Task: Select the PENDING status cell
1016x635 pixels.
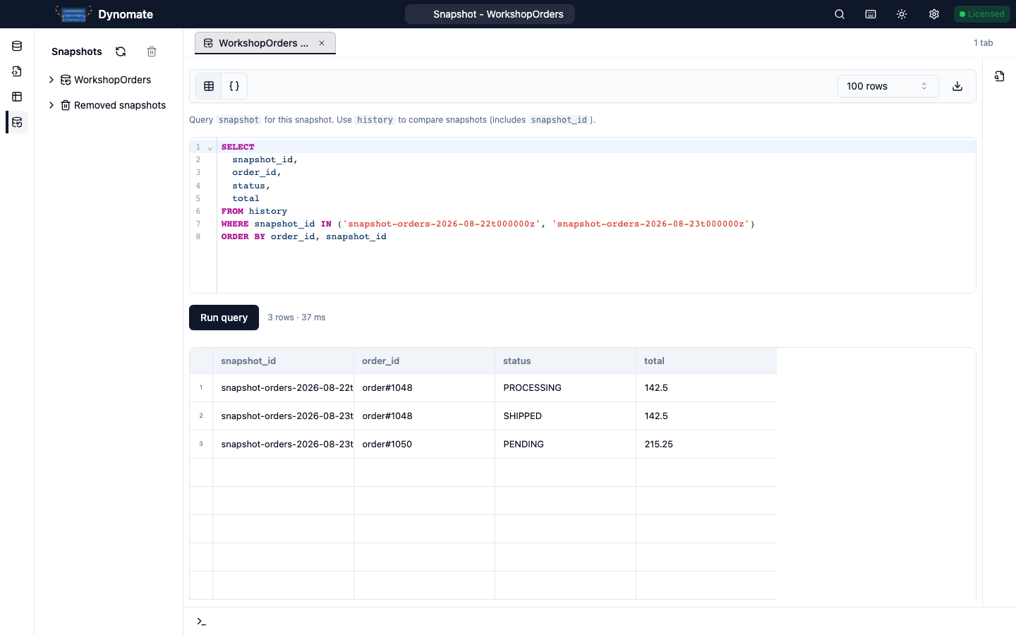Action: coord(565,444)
